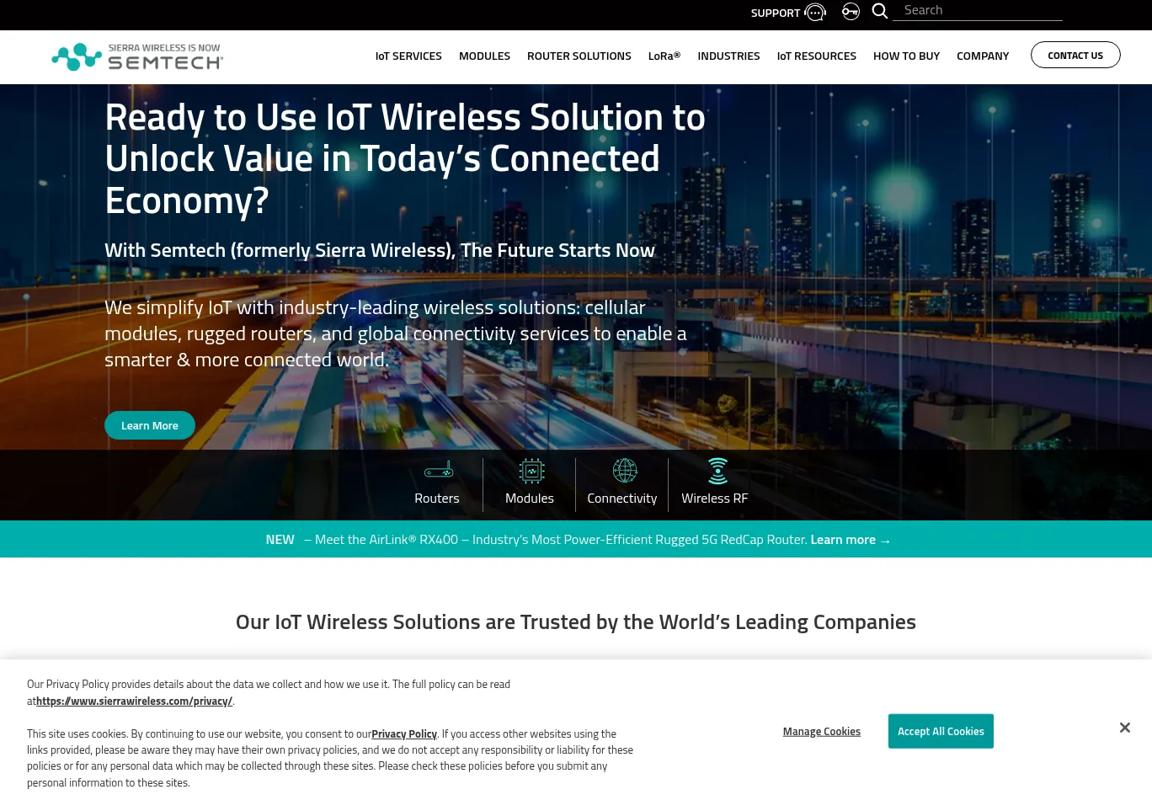Click inside the Search input field
The width and height of the screenshot is (1152, 800).
click(977, 9)
